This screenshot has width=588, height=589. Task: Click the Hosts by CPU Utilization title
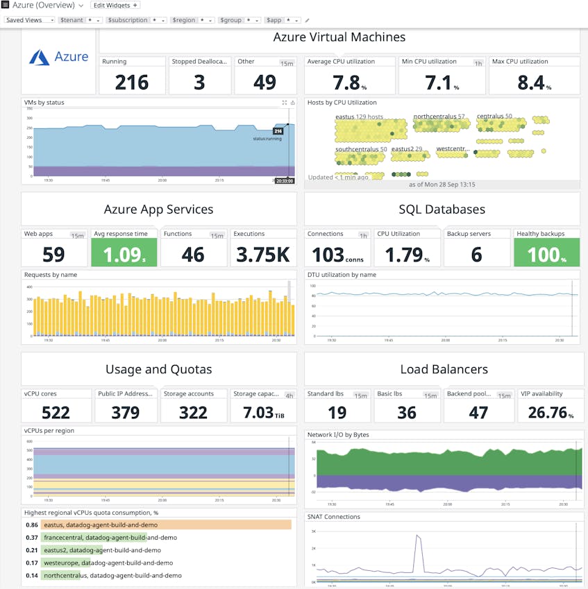click(x=342, y=103)
